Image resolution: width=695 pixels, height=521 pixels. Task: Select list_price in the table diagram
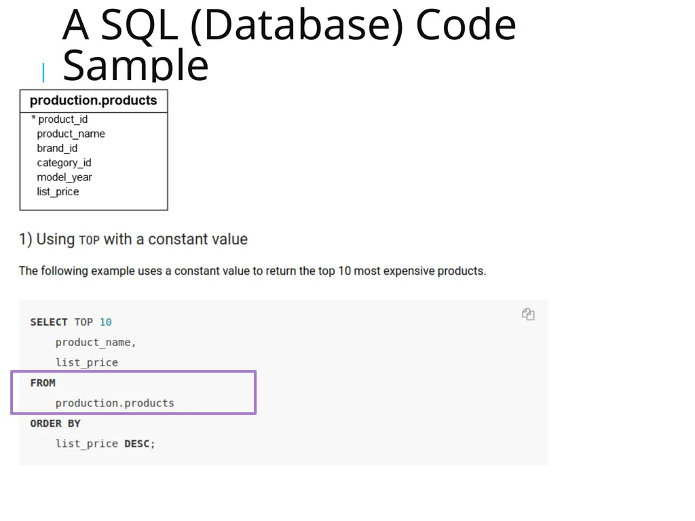click(x=58, y=192)
